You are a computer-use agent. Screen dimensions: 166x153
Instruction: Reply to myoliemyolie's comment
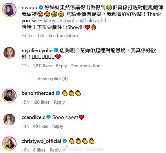coord(61,66)
